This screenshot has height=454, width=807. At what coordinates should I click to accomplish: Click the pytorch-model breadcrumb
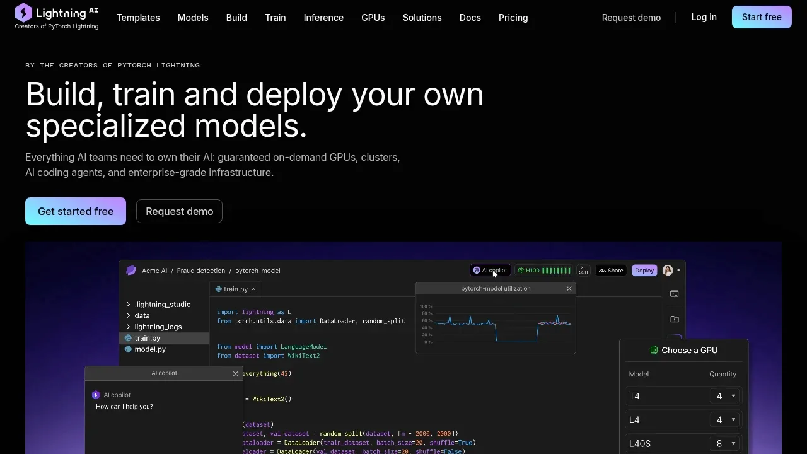click(x=258, y=271)
